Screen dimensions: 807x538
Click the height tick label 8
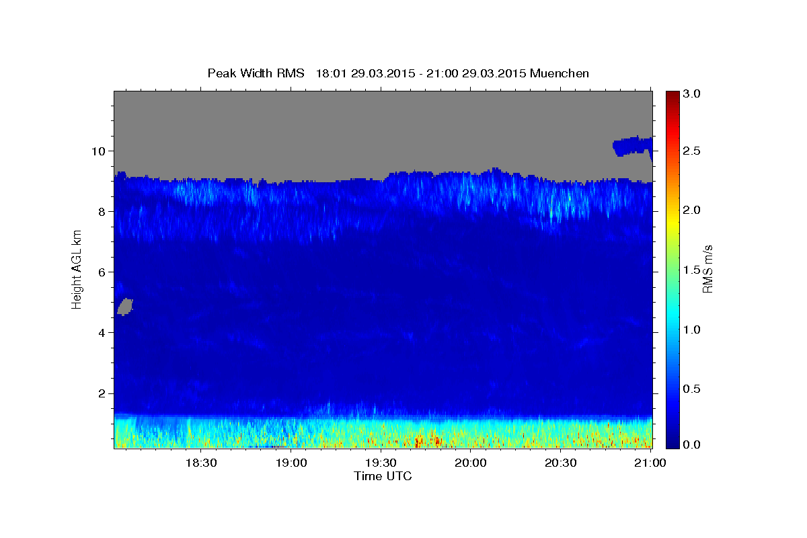103,211
